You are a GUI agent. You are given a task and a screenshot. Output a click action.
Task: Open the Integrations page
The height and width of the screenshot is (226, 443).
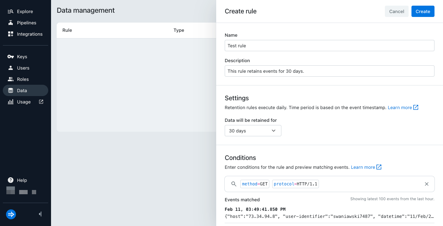(x=30, y=34)
